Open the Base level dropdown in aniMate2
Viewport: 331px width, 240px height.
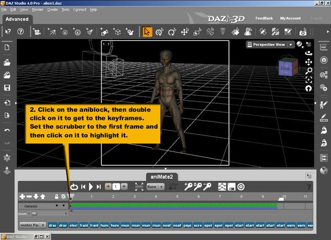point(155,187)
